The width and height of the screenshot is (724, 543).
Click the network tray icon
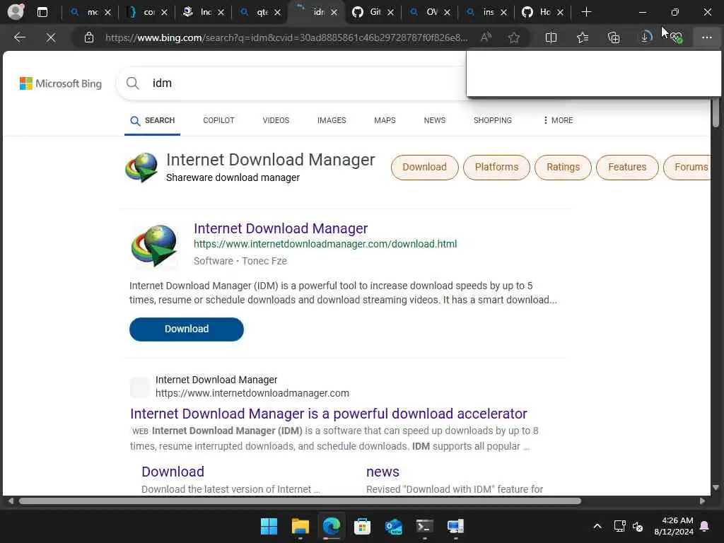click(x=619, y=526)
